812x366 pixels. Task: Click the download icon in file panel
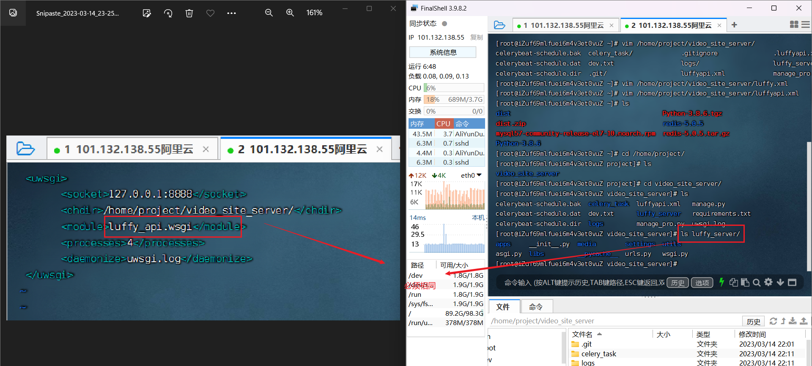[x=793, y=321]
